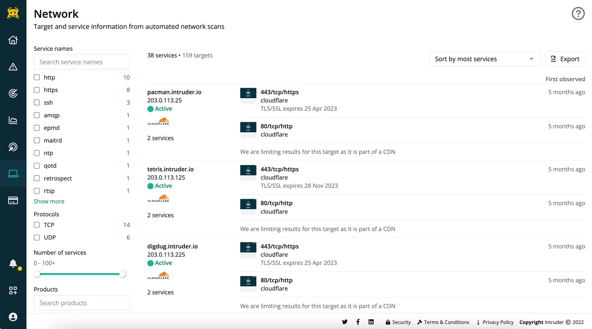Click digdug 80/tcp/http service thumbnail

click(248, 284)
